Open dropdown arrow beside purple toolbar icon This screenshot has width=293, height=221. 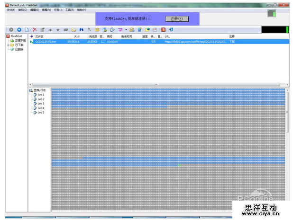pos(126,30)
